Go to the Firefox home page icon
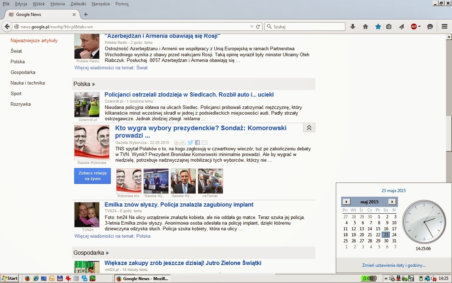This screenshot has height=283, width=452. (365, 27)
